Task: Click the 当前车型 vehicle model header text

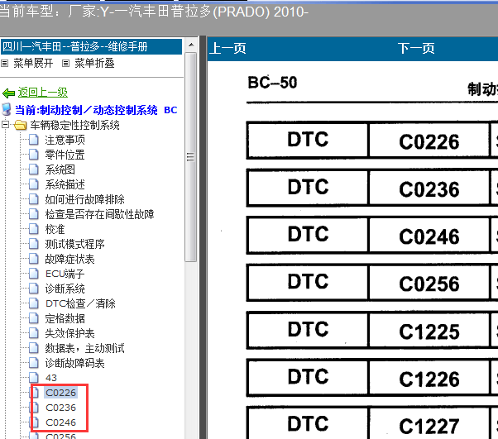Action: (x=154, y=12)
